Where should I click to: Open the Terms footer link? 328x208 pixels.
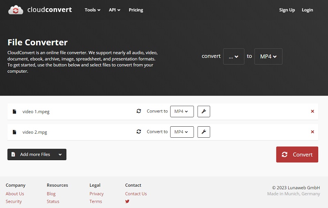click(96, 201)
